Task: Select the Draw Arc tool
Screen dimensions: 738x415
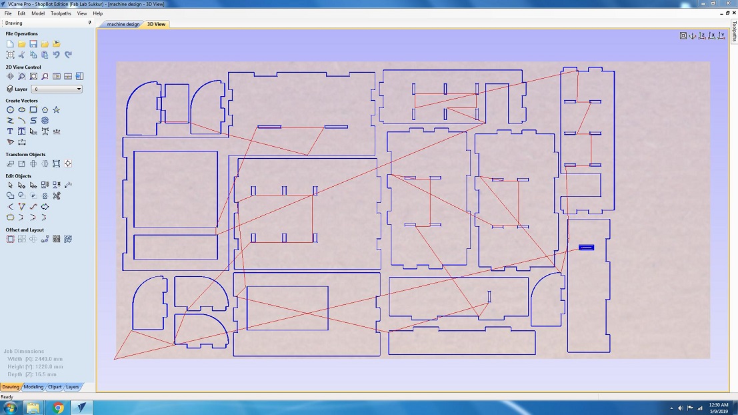Action: pos(21,121)
